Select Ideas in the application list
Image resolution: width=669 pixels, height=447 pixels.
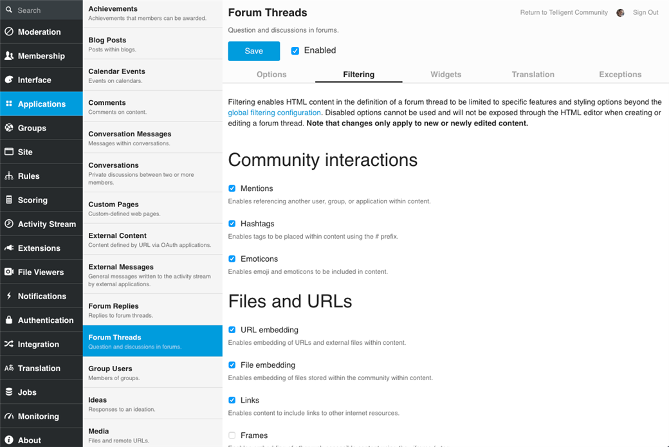(x=152, y=404)
